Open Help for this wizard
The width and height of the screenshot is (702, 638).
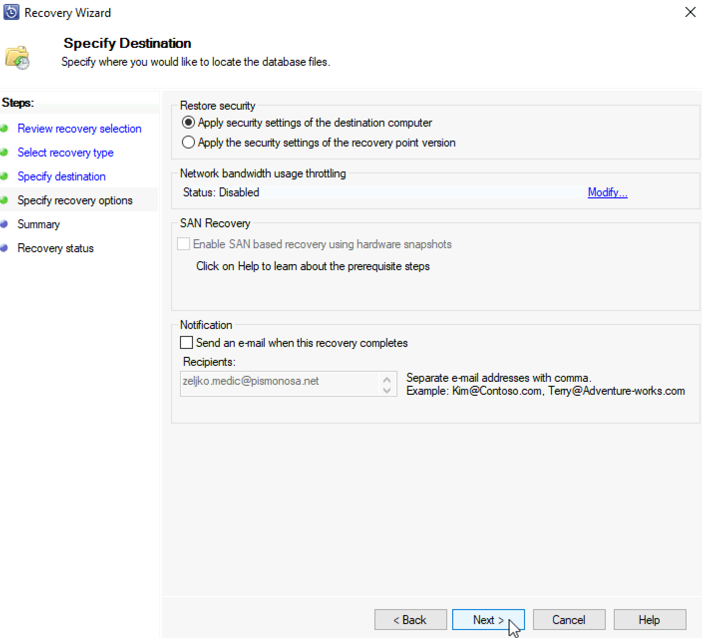[x=650, y=620]
